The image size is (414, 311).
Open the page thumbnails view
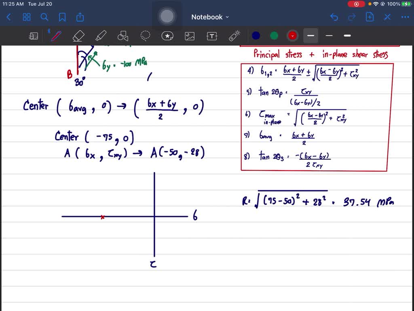tap(27, 17)
